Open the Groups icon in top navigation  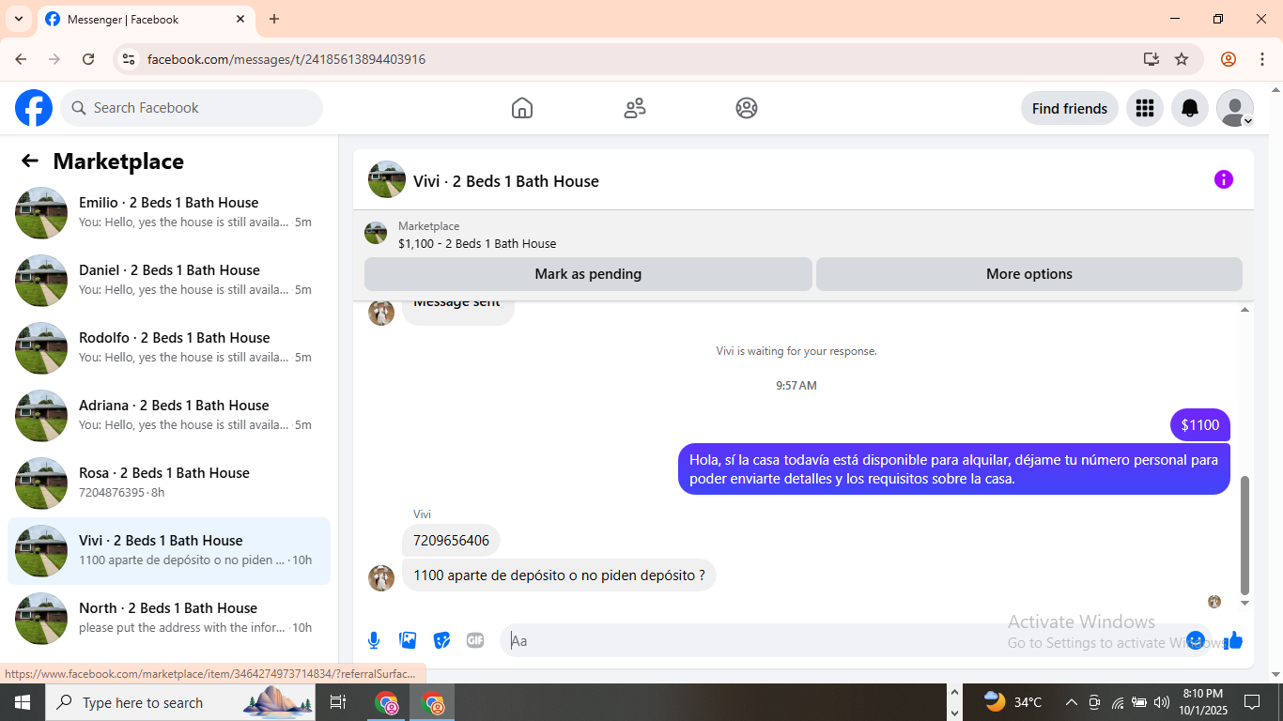pyautogui.click(x=747, y=108)
